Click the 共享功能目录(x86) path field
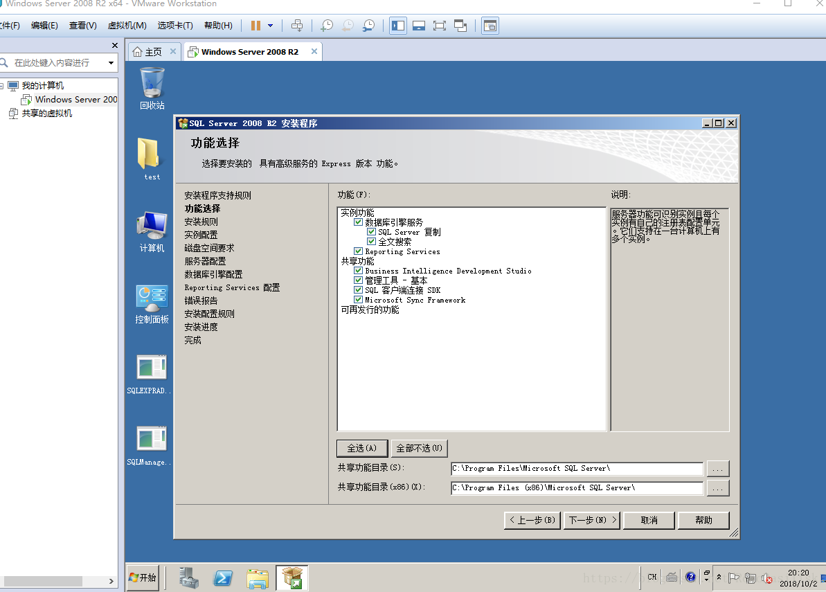This screenshot has height=592, width=826. point(577,487)
